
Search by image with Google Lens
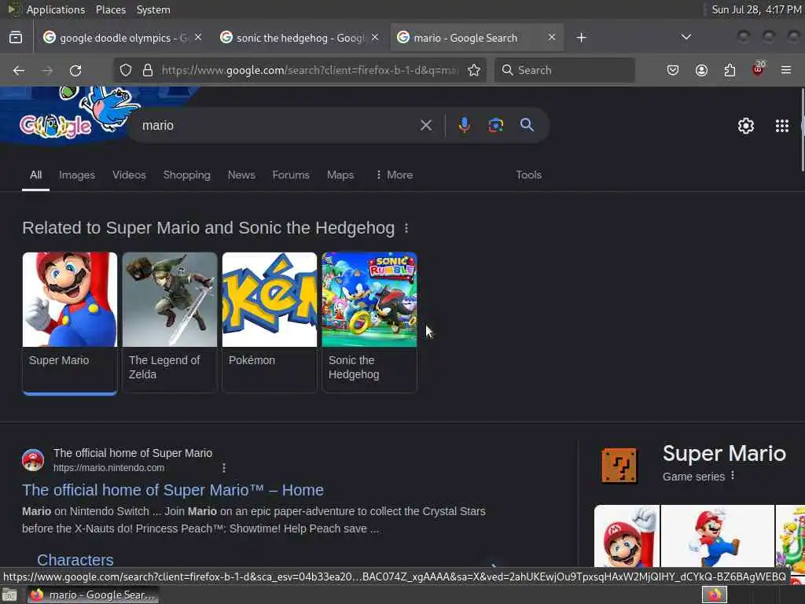[495, 125]
